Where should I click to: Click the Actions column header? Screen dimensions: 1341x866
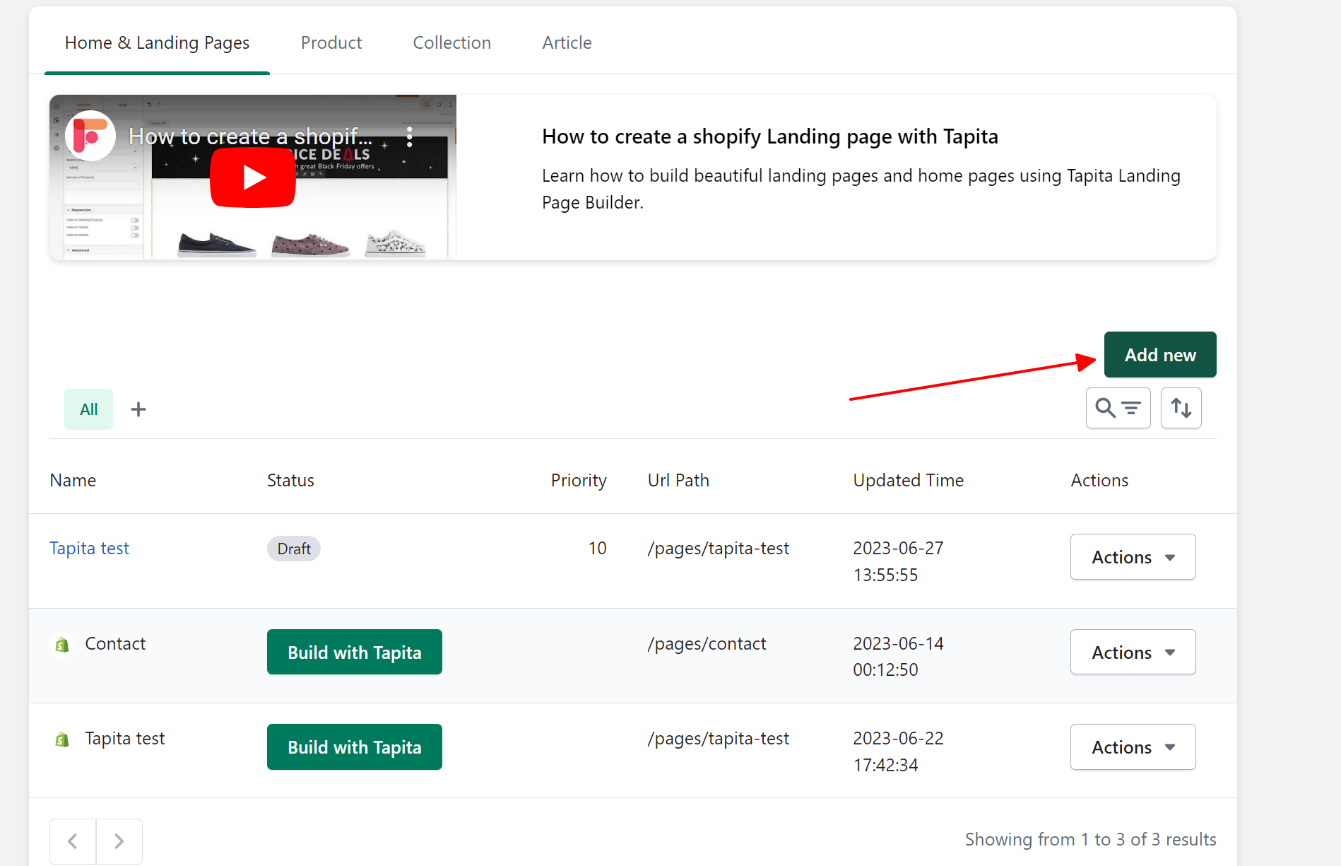1099,481
